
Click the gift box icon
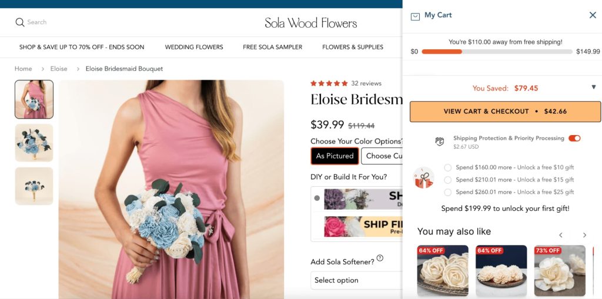(x=423, y=178)
